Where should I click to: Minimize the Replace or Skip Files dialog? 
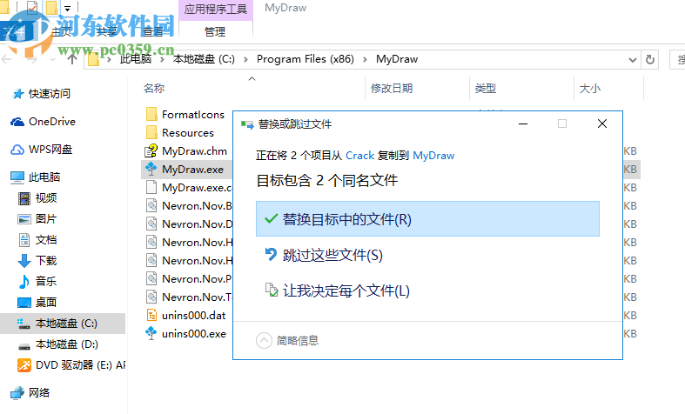pos(523,124)
